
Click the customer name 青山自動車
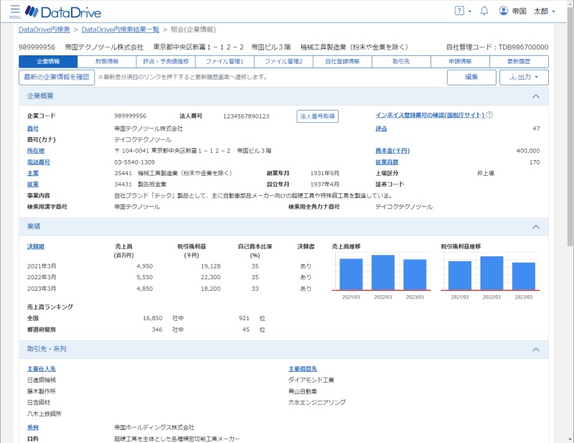coord(303,391)
